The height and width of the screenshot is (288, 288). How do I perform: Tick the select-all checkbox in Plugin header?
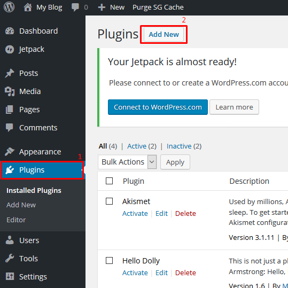110,181
